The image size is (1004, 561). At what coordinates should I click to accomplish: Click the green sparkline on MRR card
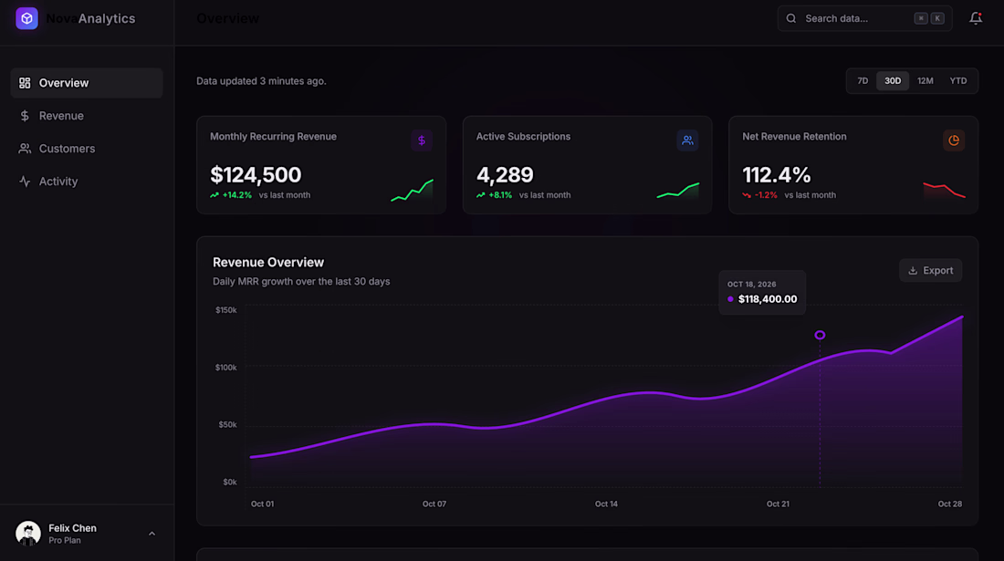click(413, 190)
